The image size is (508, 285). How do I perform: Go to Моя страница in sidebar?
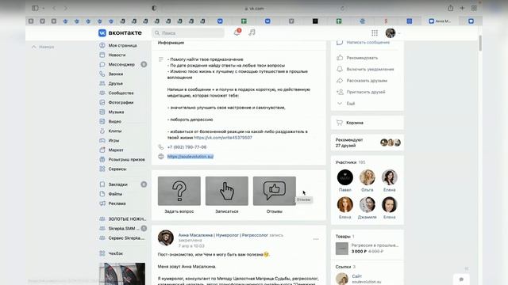tap(122, 46)
